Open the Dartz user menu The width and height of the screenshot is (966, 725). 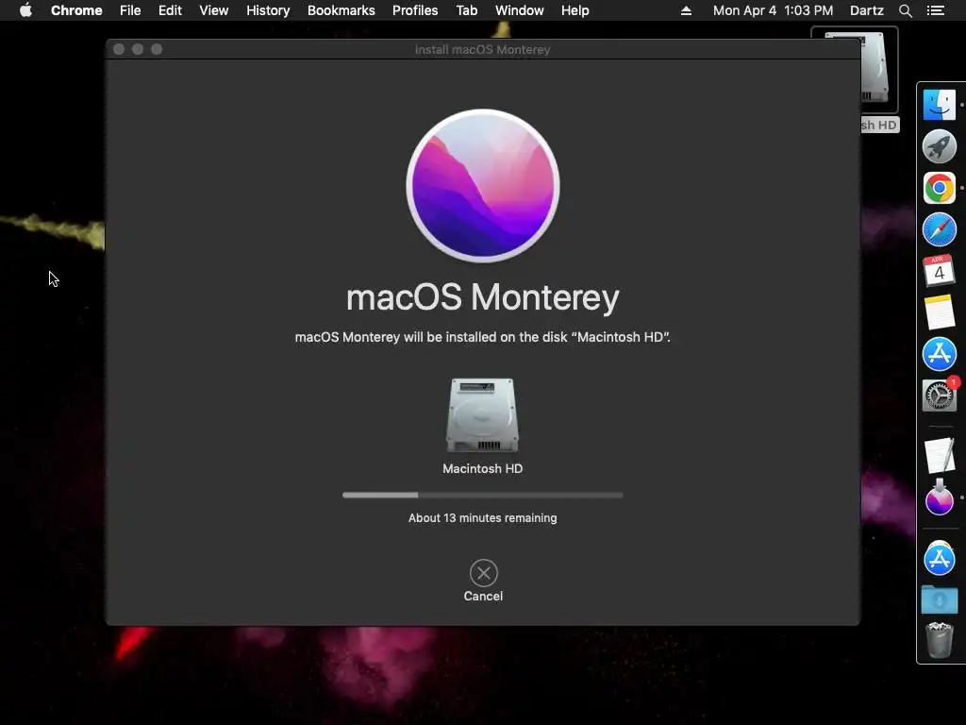point(866,10)
